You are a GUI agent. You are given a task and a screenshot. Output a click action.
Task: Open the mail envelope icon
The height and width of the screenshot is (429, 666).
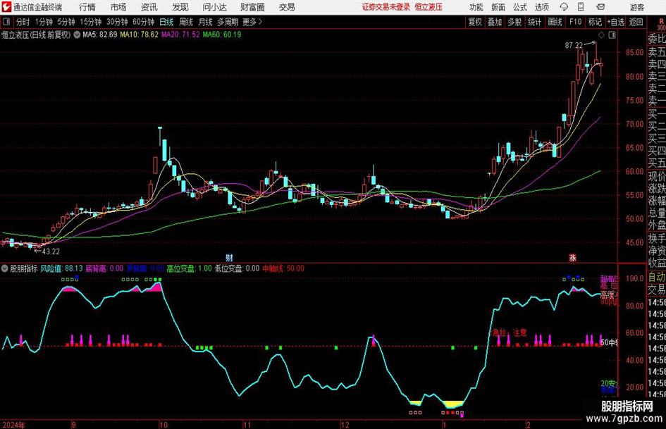coord(600,7)
